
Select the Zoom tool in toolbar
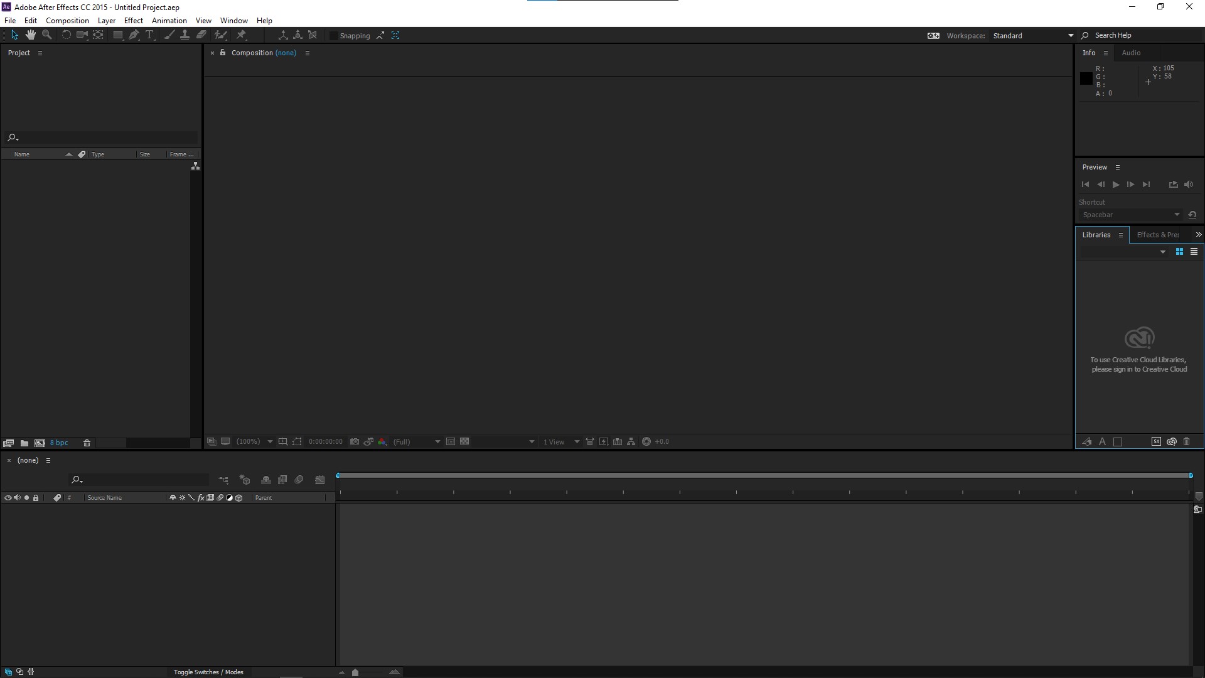point(46,35)
